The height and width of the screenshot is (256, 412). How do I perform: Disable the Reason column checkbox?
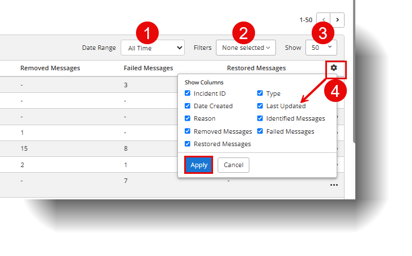(188, 118)
